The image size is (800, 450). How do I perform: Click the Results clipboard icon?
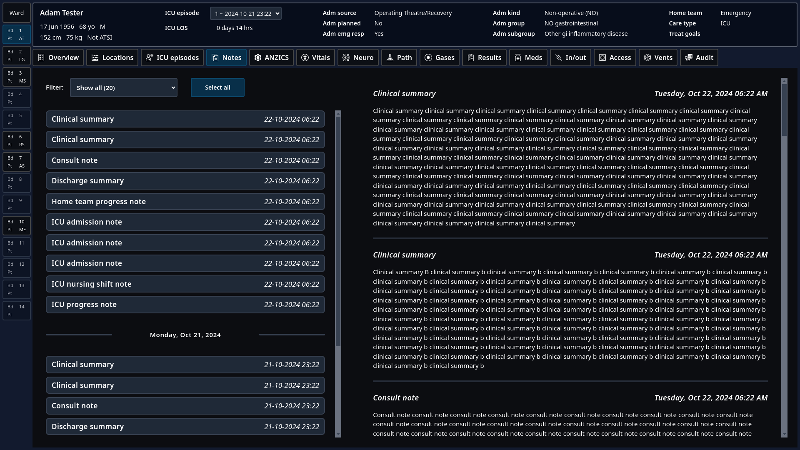471,57
